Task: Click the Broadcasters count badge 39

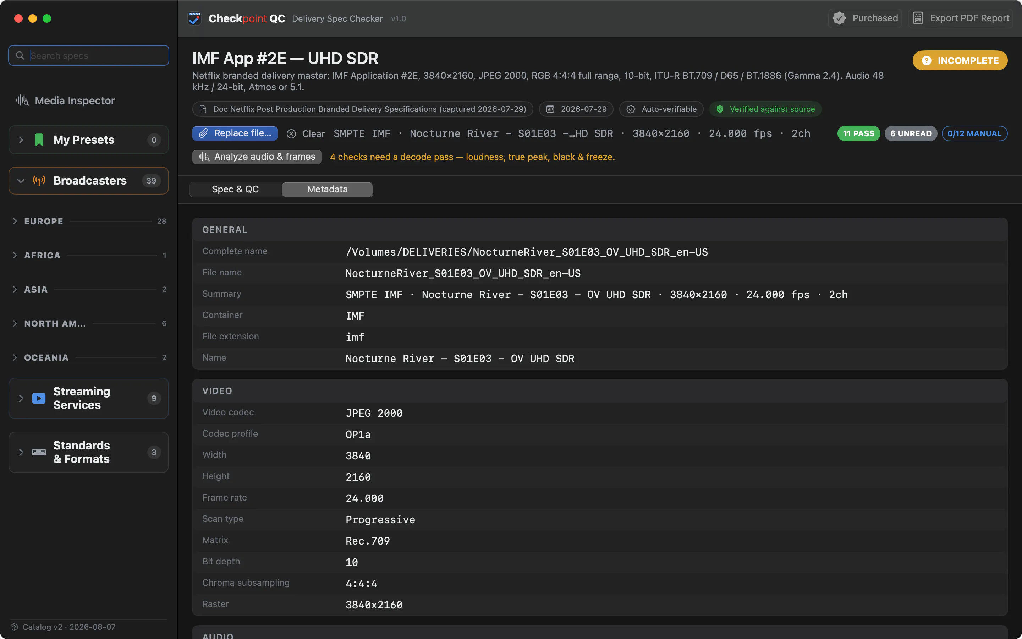Action: click(x=151, y=181)
